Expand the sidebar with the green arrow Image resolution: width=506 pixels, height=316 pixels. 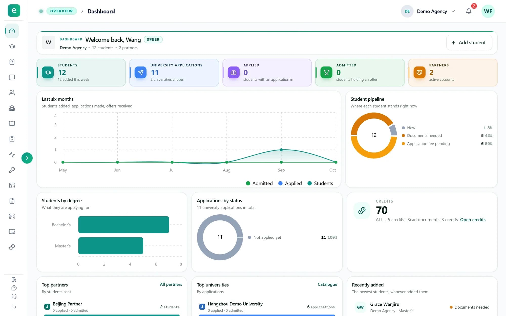pyautogui.click(x=27, y=158)
